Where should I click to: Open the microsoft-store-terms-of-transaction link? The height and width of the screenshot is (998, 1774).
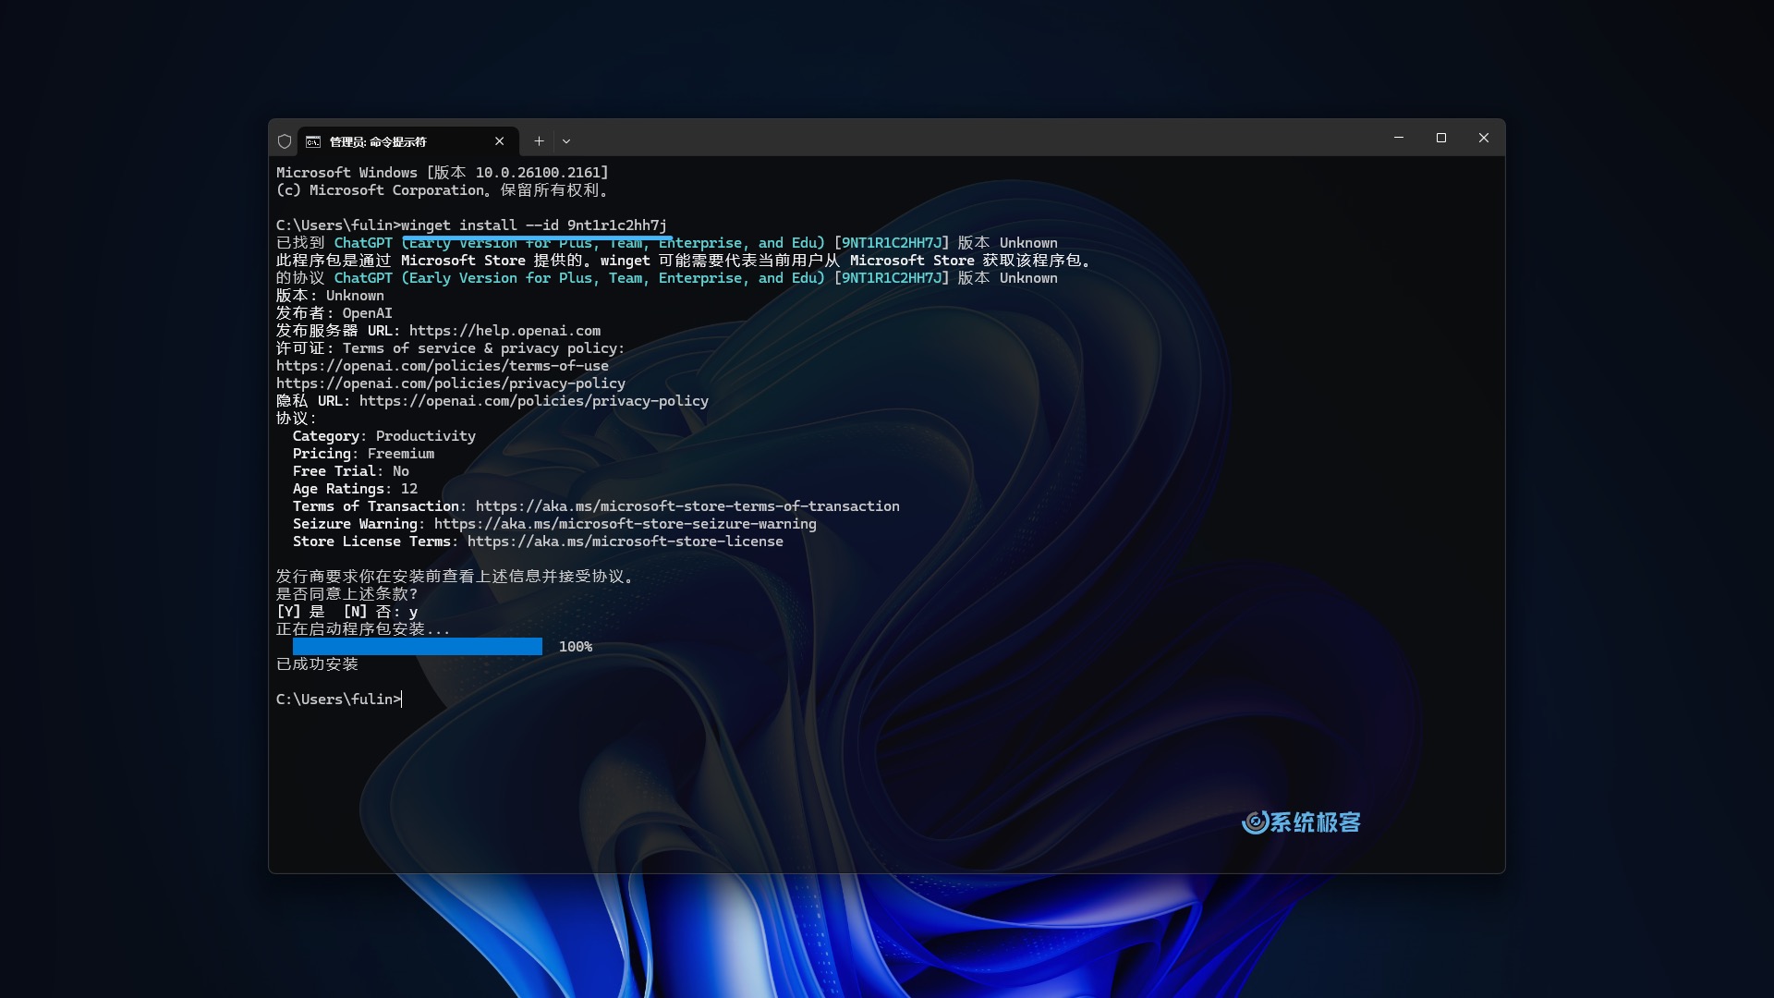pyautogui.click(x=687, y=506)
